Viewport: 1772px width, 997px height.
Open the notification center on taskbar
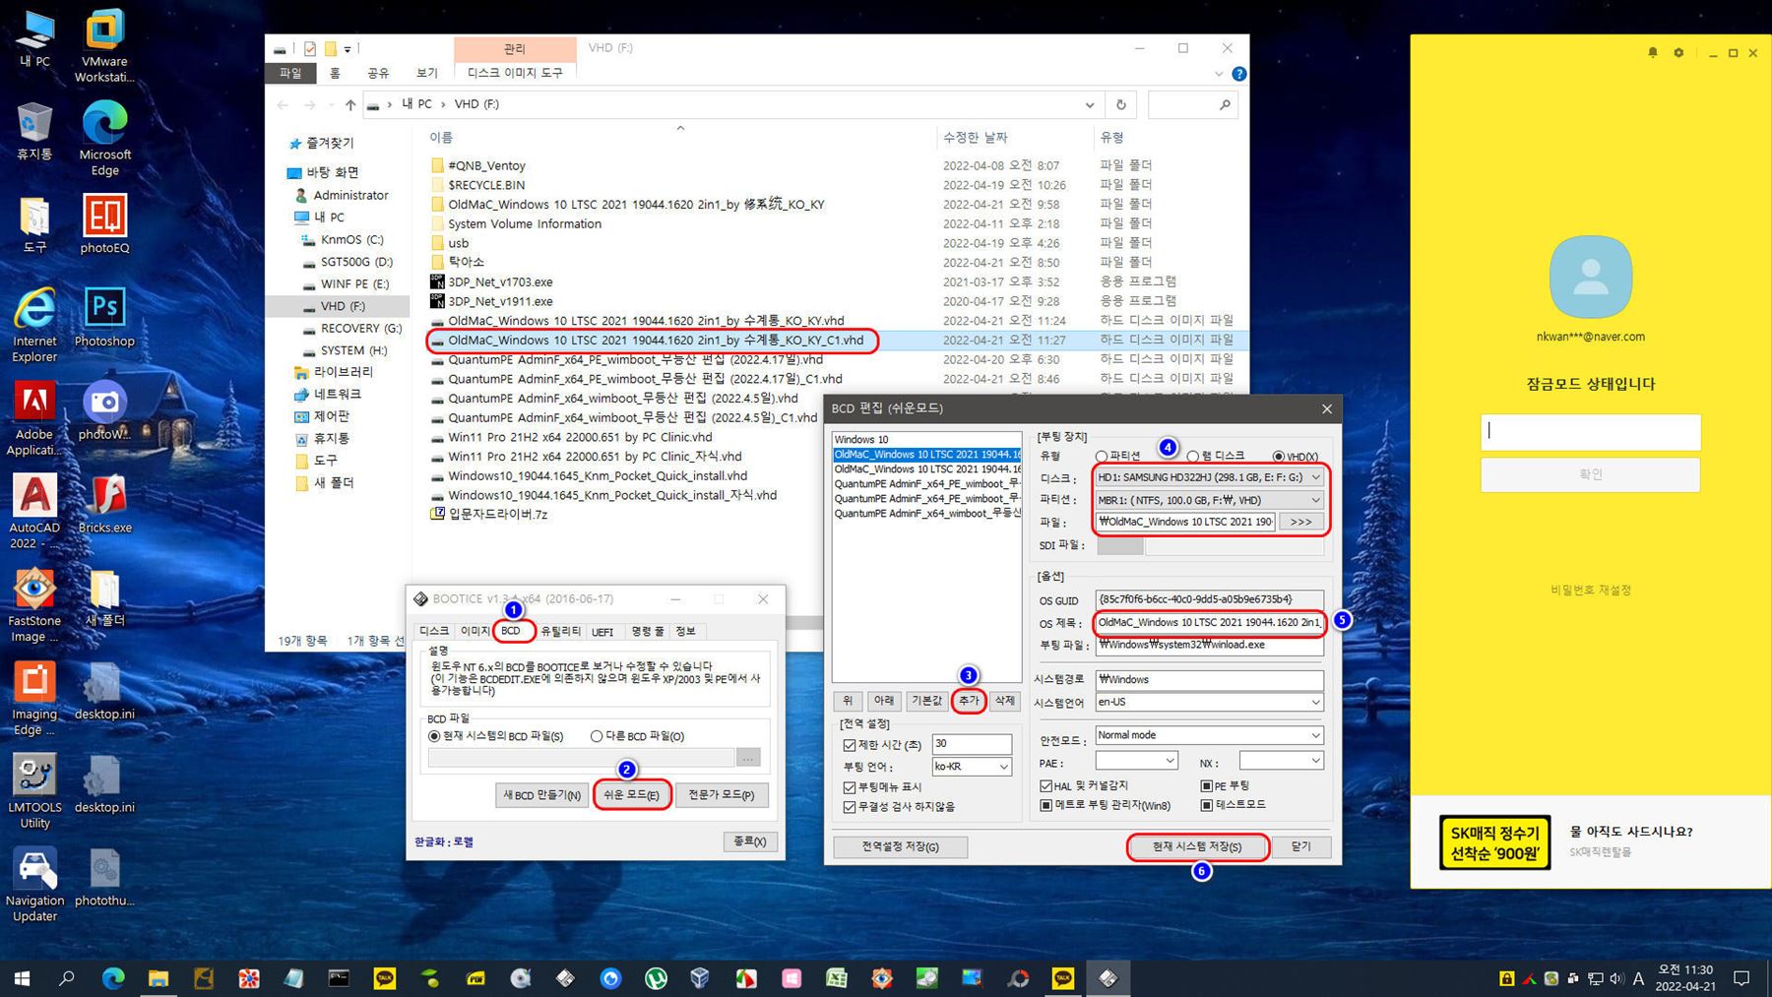coord(1741,978)
